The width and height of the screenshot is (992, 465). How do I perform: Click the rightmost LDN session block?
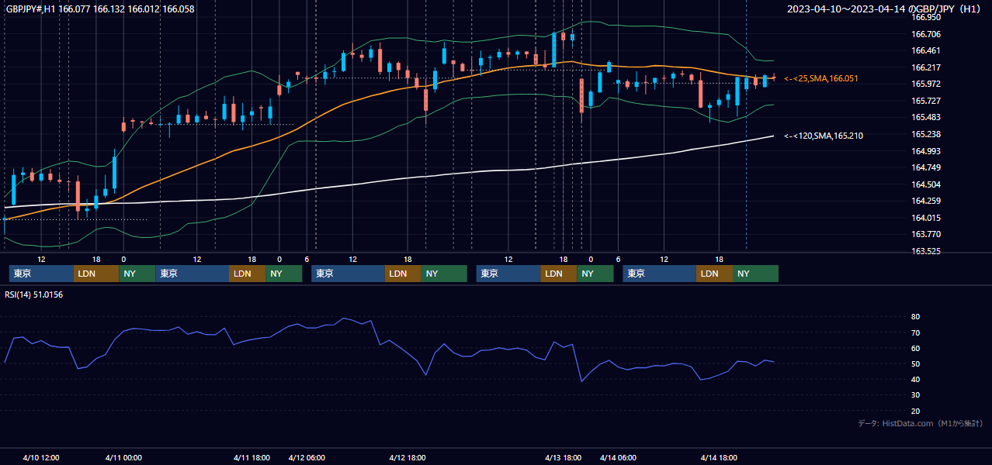(714, 274)
